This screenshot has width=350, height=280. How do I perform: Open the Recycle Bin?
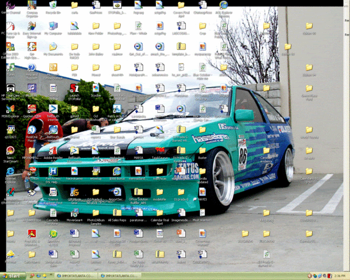[x=53, y=5]
